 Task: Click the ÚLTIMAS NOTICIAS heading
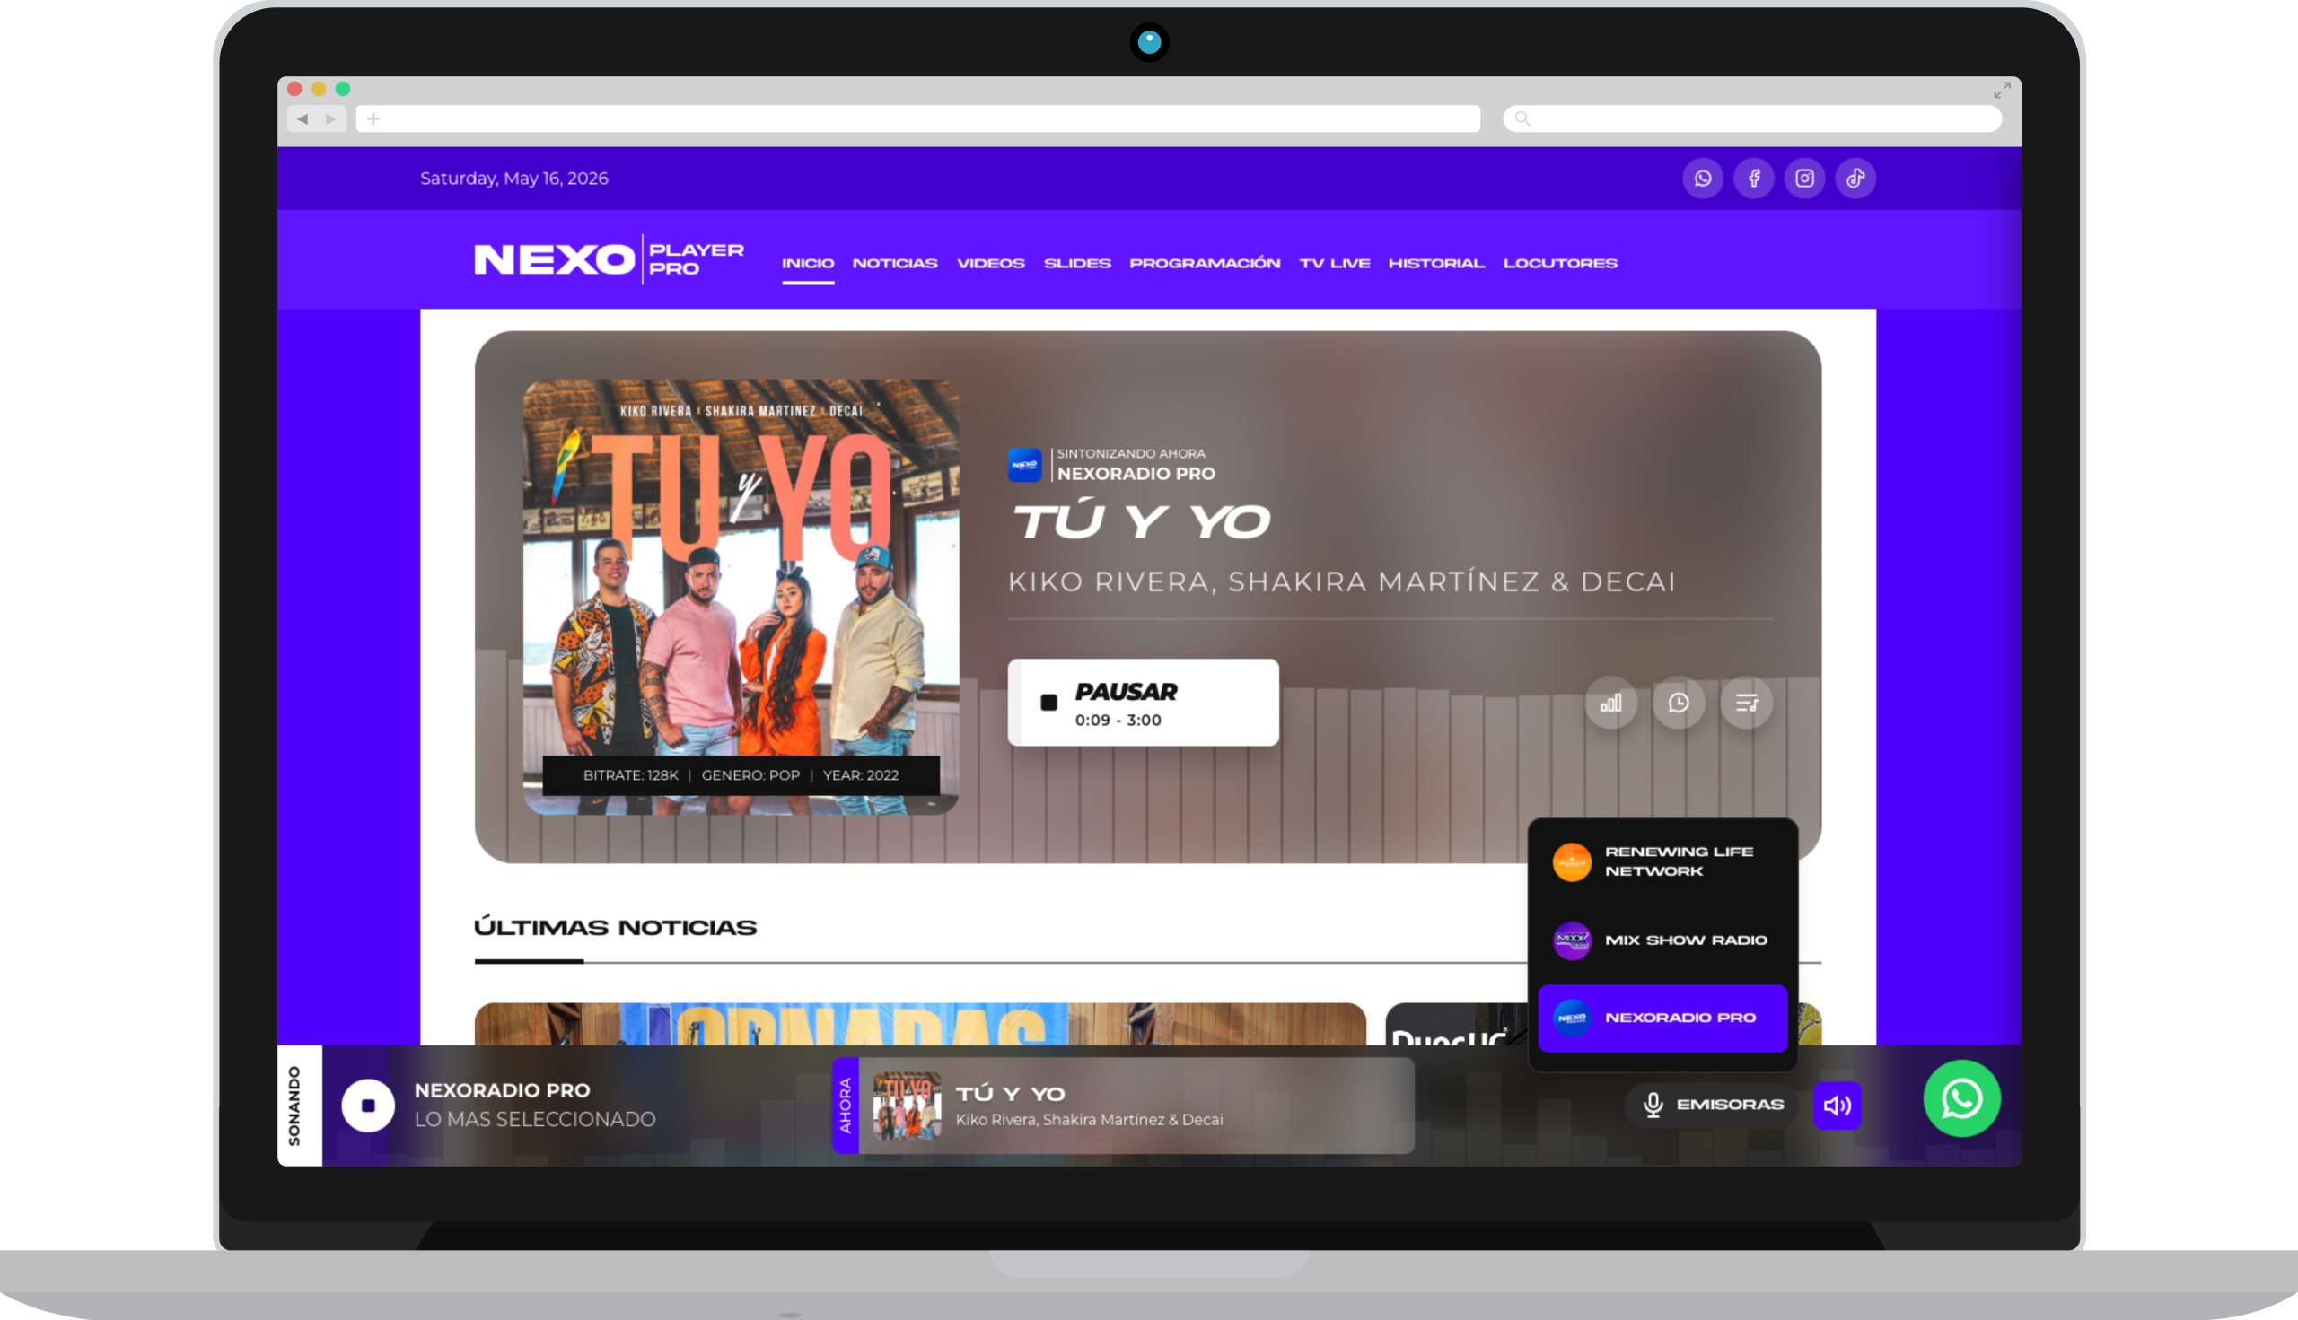pyautogui.click(x=615, y=928)
